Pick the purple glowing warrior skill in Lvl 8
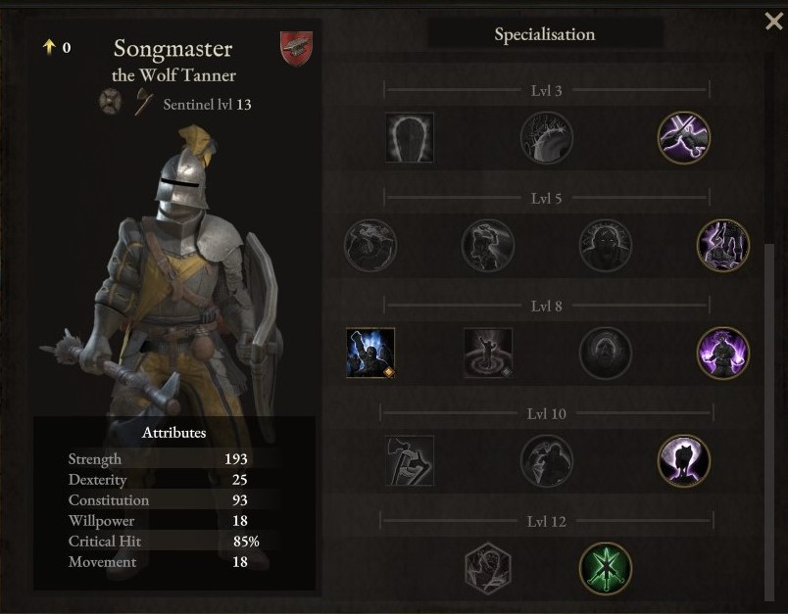Screen dimensions: 788x614 (x=722, y=353)
